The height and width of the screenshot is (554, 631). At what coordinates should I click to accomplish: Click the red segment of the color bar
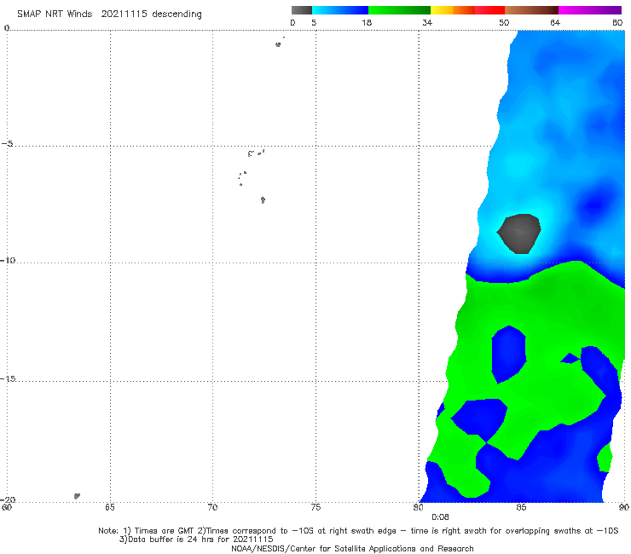point(489,10)
